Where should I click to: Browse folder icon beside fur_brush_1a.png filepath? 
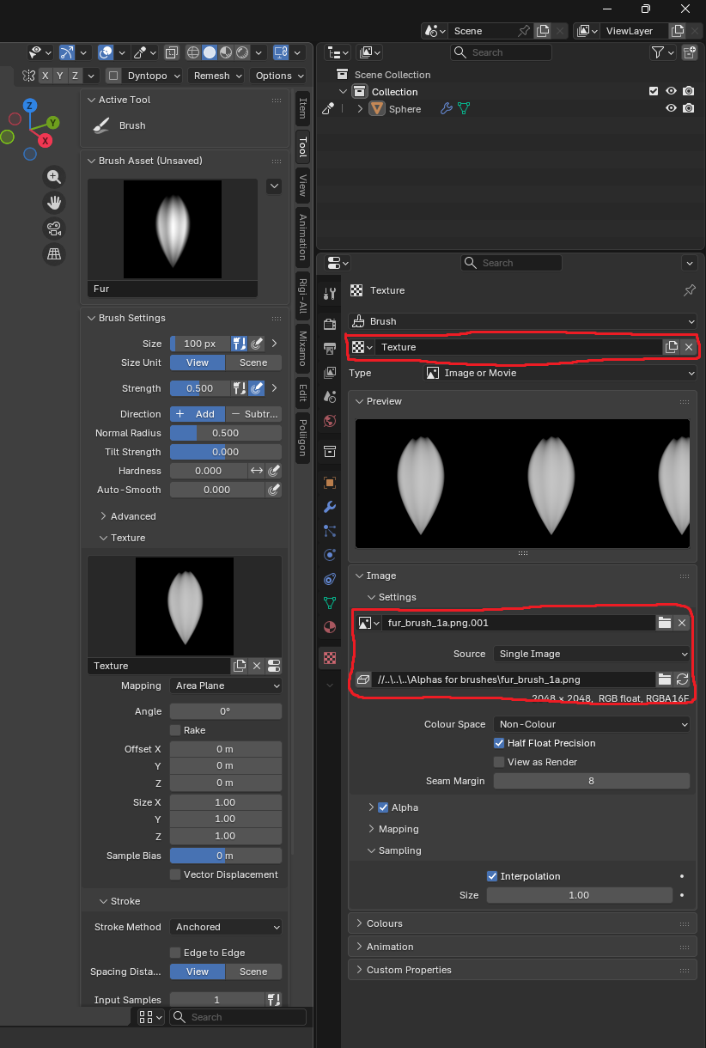[x=665, y=679]
